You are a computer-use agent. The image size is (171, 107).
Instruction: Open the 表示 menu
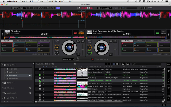tap(32, 1)
